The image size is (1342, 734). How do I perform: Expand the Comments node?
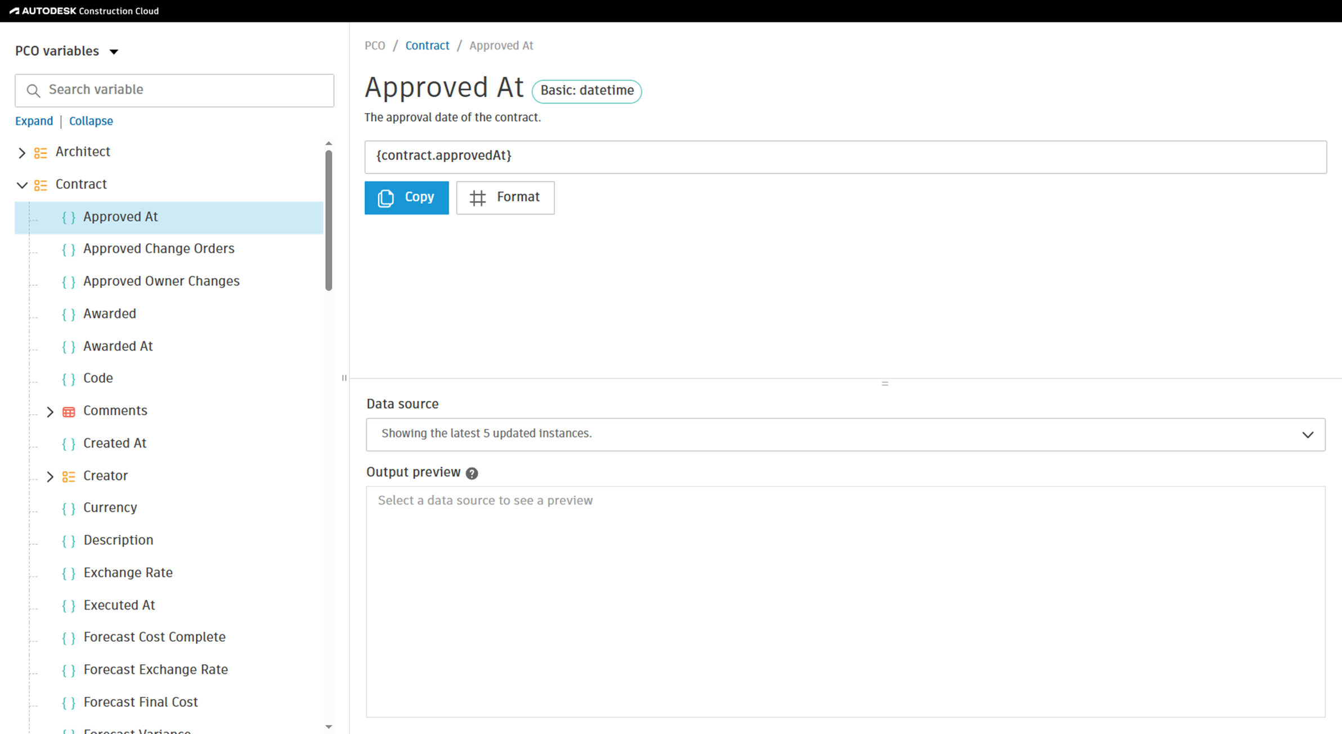50,411
